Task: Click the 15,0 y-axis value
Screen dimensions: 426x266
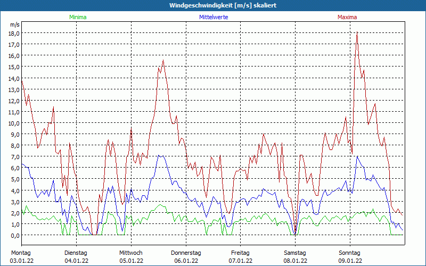Action: click(14, 66)
